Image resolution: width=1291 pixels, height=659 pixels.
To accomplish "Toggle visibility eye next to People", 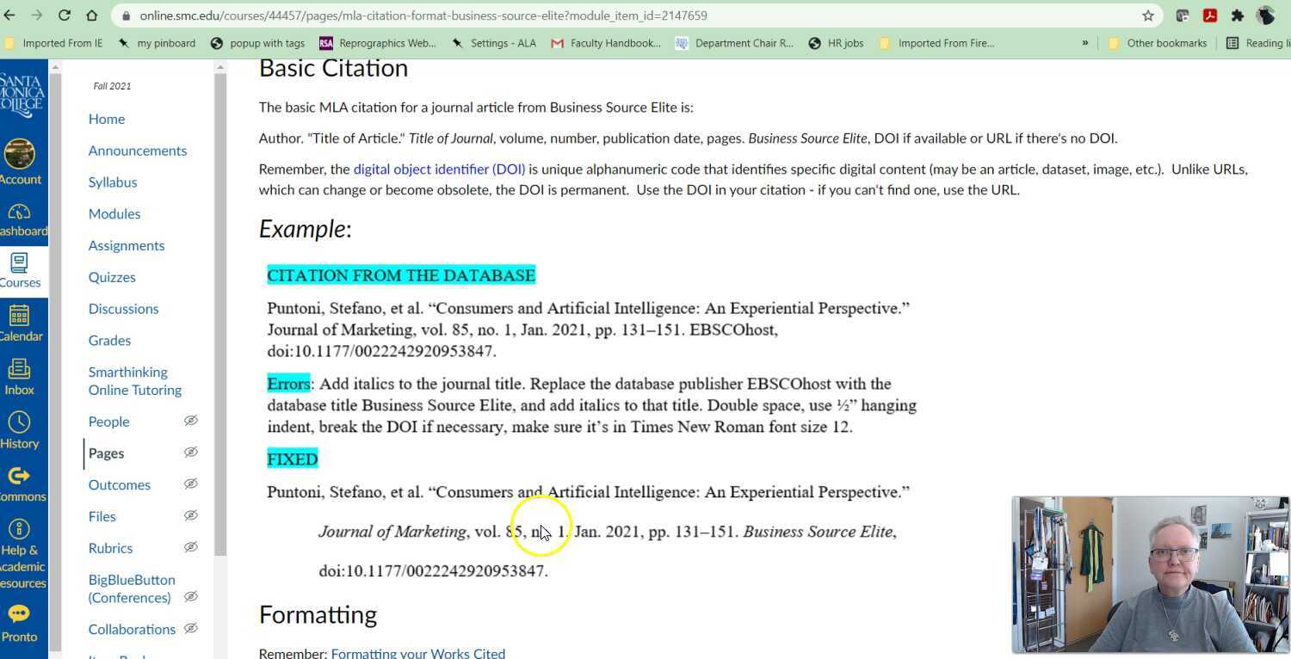I will coord(191,422).
